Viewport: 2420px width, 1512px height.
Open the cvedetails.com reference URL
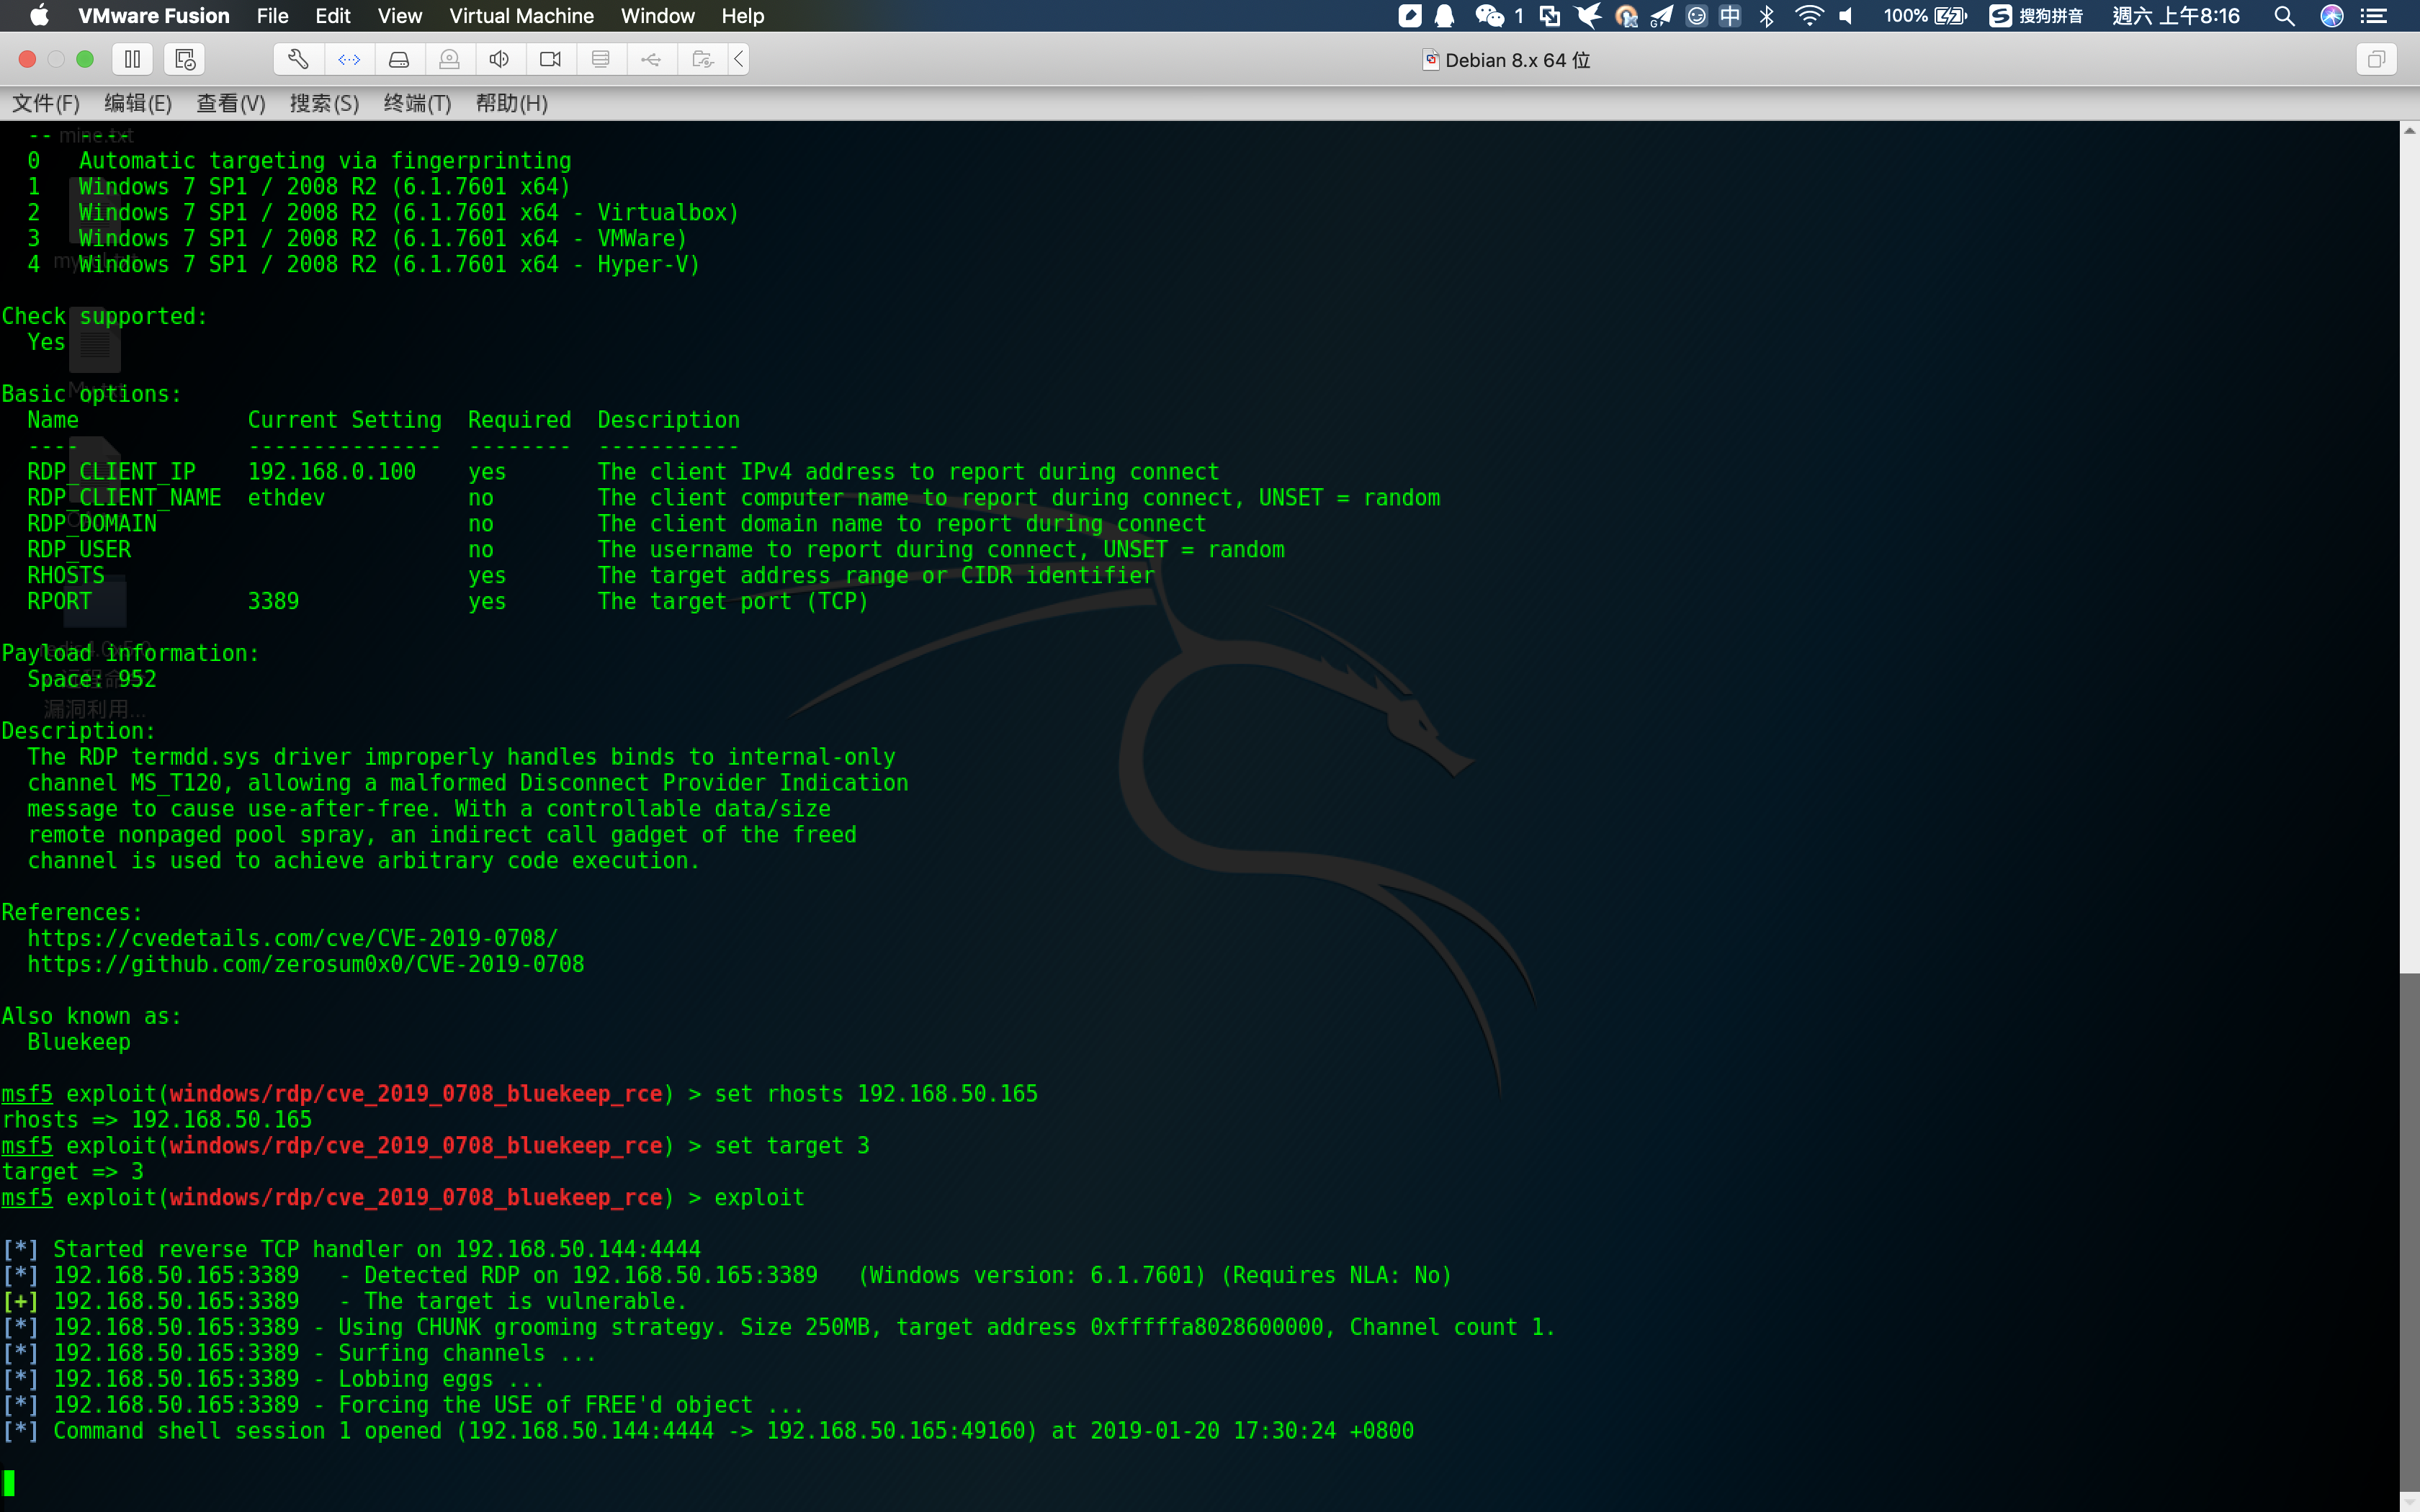[292, 938]
